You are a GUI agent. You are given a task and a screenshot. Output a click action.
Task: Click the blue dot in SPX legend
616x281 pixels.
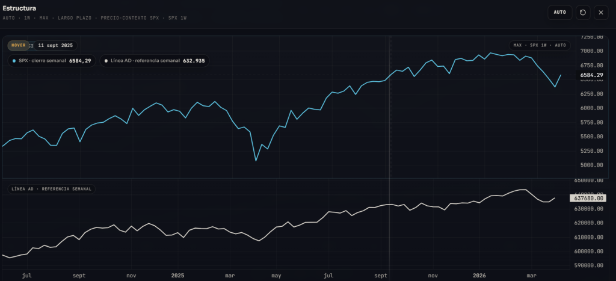click(x=14, y=61)
